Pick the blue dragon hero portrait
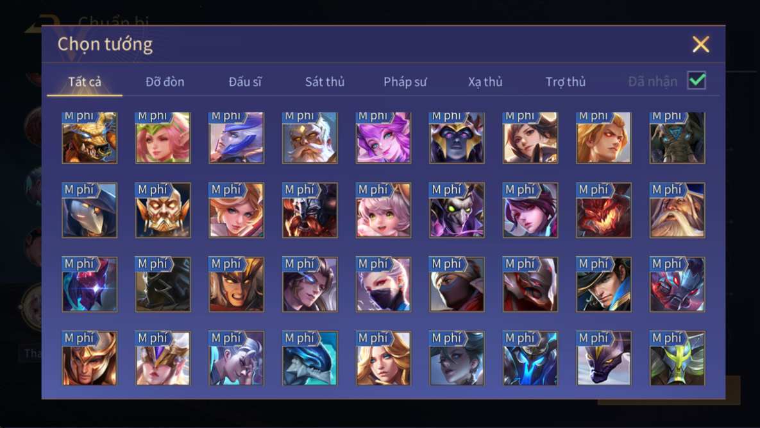Screen dimensions: 760x428 pos(310,358)
